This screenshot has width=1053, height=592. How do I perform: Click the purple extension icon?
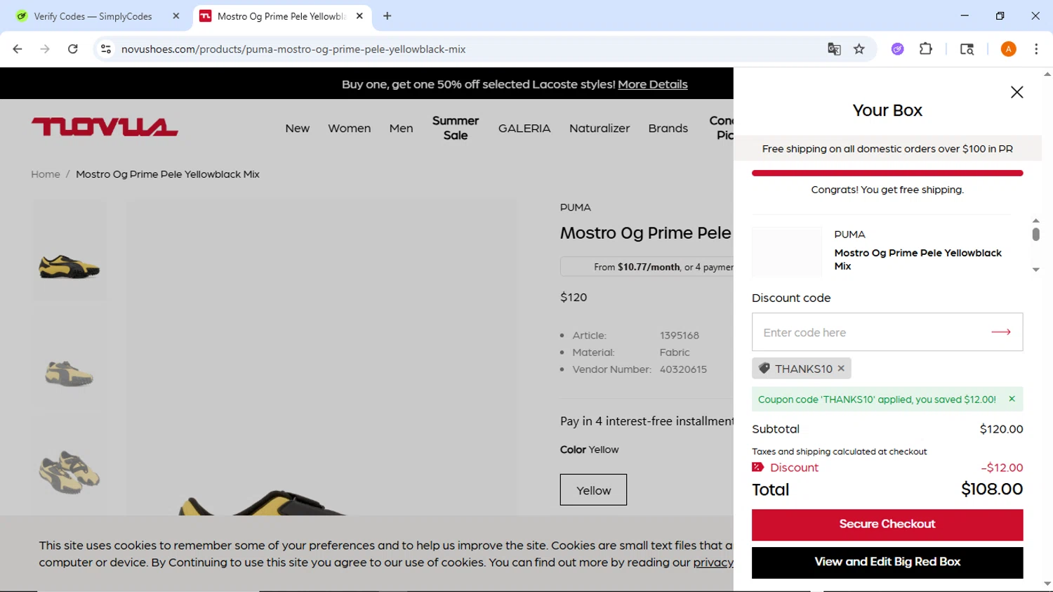tap(897, 49)
